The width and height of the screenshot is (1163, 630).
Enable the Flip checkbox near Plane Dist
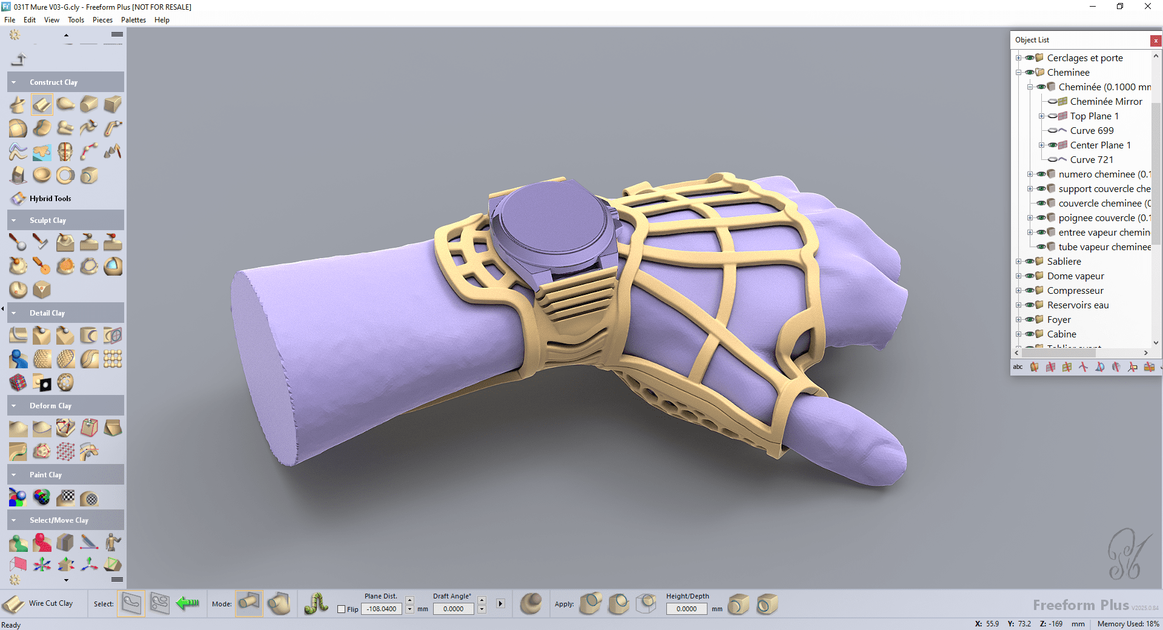(341, 609)
